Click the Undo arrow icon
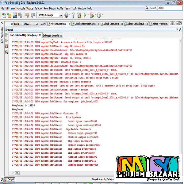This screenshot has width=184, height=184. tap(27, 15)
